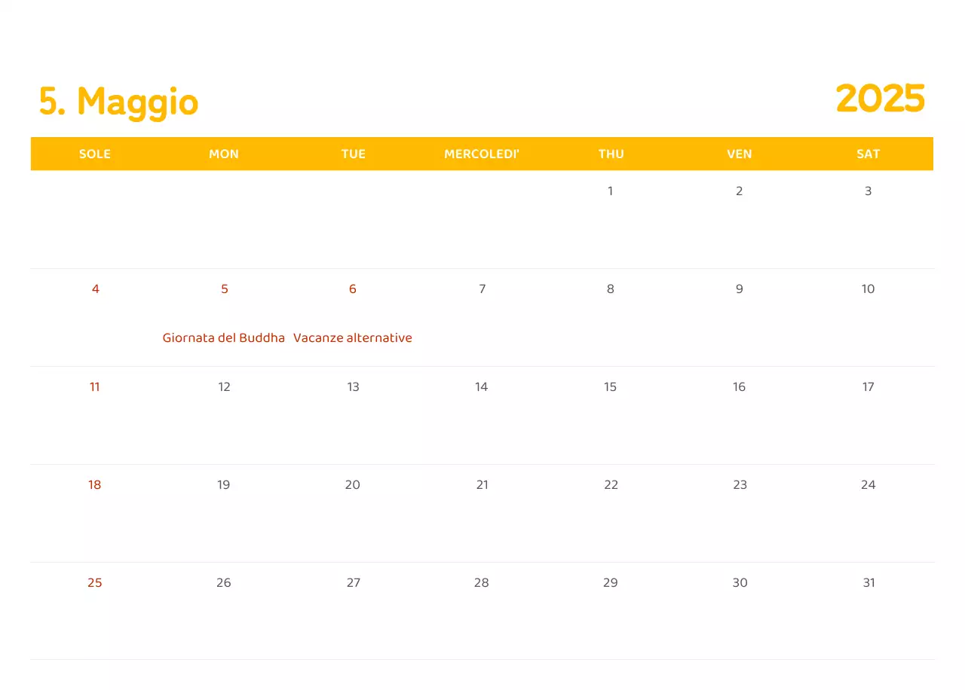This screenshot has height=690, width=965.
Task: Select the date 14 mid-month
Action: (481, 386)
